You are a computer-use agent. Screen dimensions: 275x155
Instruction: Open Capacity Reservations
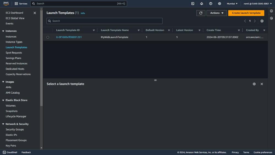(18, 74)
